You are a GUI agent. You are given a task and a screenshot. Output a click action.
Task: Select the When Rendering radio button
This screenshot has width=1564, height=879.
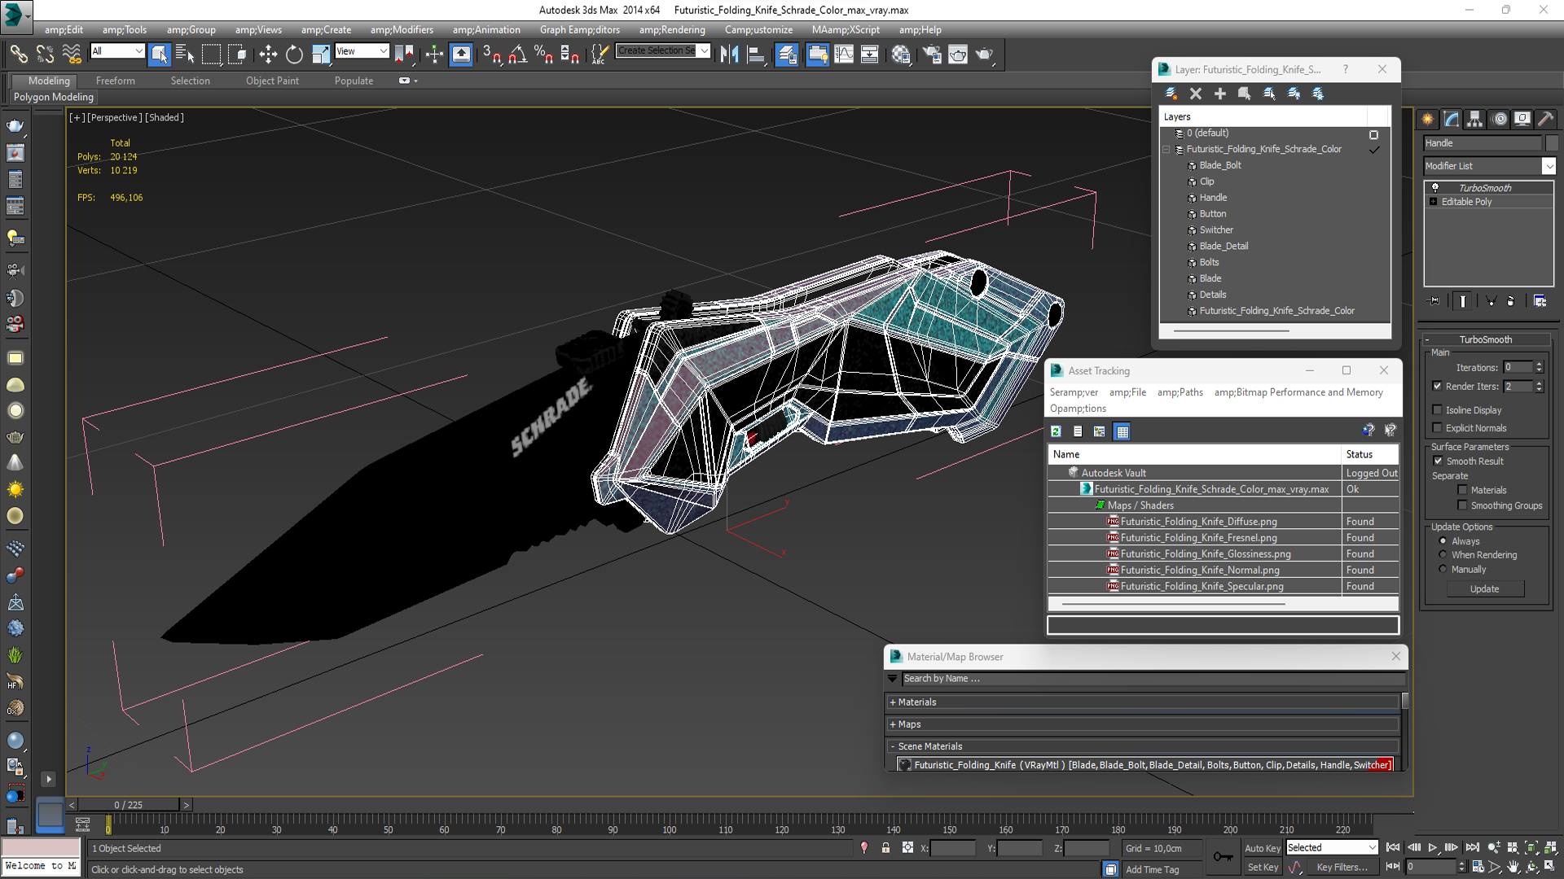(1443, 555)
